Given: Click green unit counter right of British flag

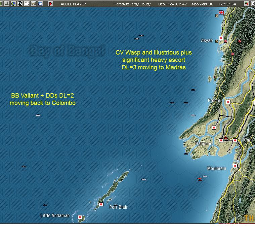Looking at the screenshot, I should [231, 15].
